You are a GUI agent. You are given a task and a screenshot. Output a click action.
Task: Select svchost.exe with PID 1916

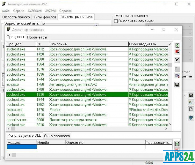pos(87,115)
